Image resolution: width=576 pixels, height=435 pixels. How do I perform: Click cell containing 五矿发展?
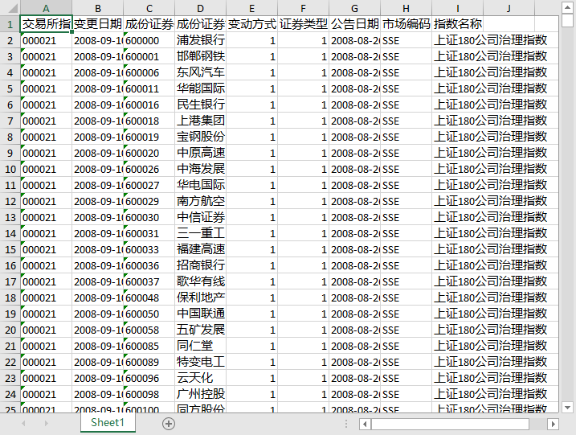click(x=201, y=330)
